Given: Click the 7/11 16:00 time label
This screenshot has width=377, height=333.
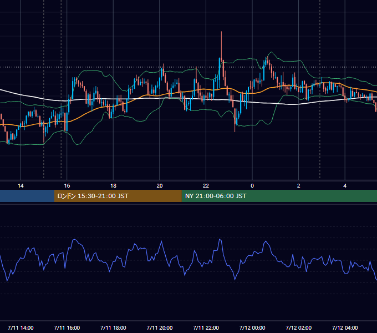Looking at the screenshot, I should click(x=67, y=327).
